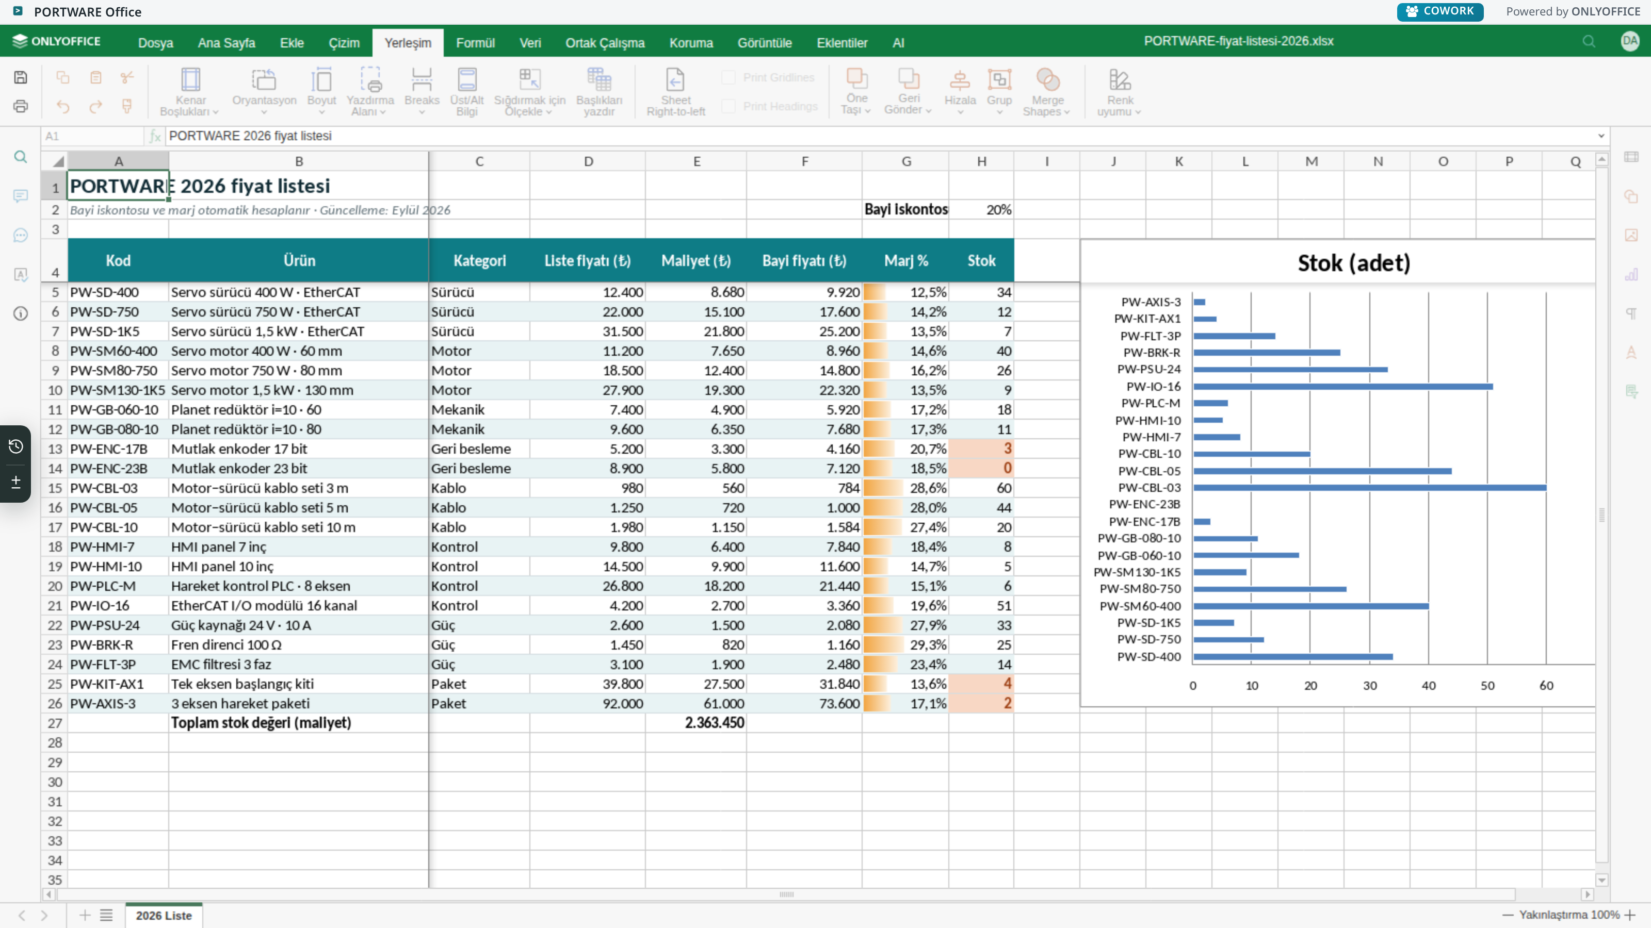Screen dimensions: 1651x928
Task: Enable the Print Headings checkbox
Action: (728, 106)
